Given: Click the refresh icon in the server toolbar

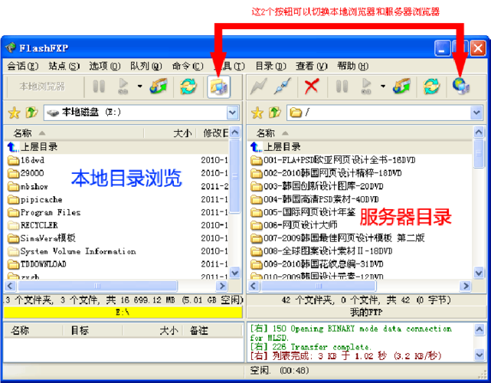Looking at the screenshot, I should (432, 87).
